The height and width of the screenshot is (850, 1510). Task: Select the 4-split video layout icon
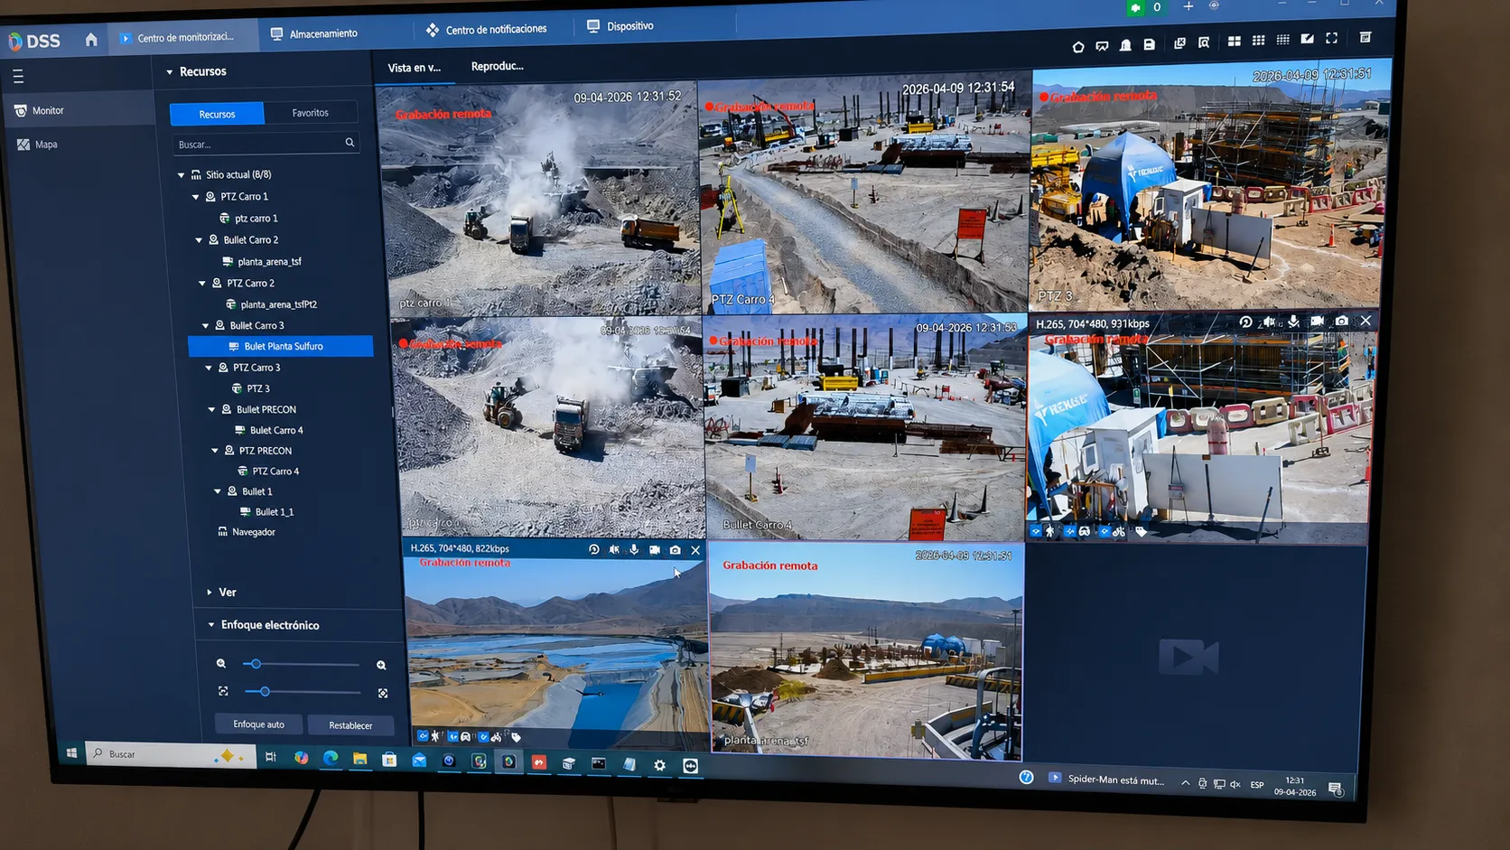[x=1234, y=42]
